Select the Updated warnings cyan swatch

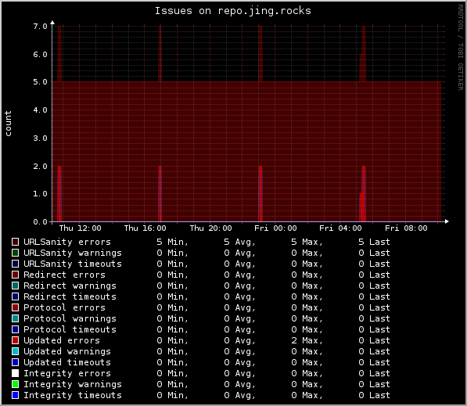[15, 351]
